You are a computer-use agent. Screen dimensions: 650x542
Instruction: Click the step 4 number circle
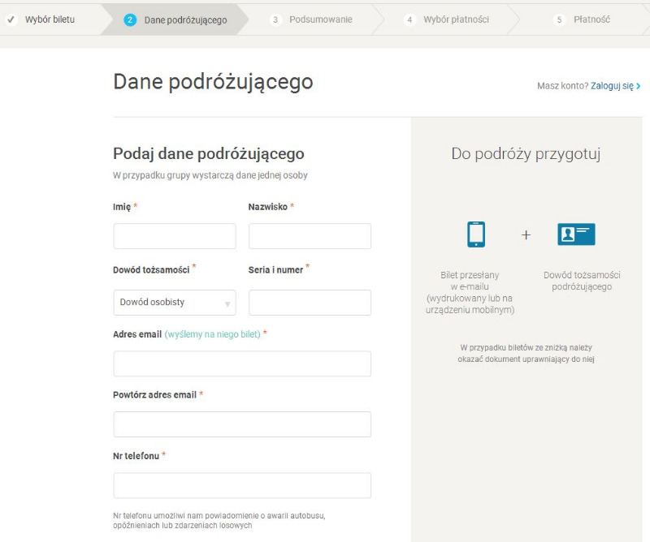[x=409, y=19]
